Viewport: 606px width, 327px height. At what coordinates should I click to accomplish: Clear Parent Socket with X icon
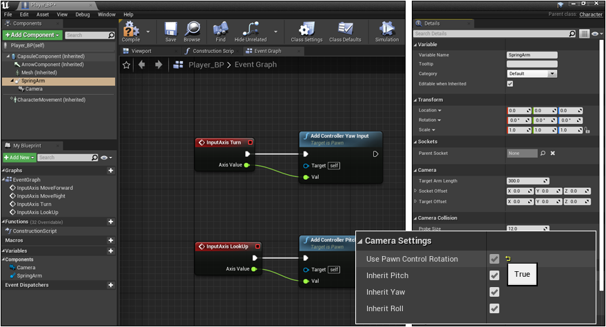point(553,154)
